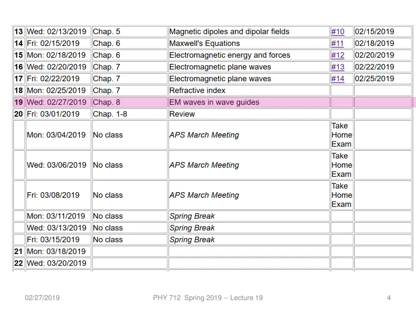Open homework link #11
The height and width of the screenshot is (312, 416).
pos(338,43)
